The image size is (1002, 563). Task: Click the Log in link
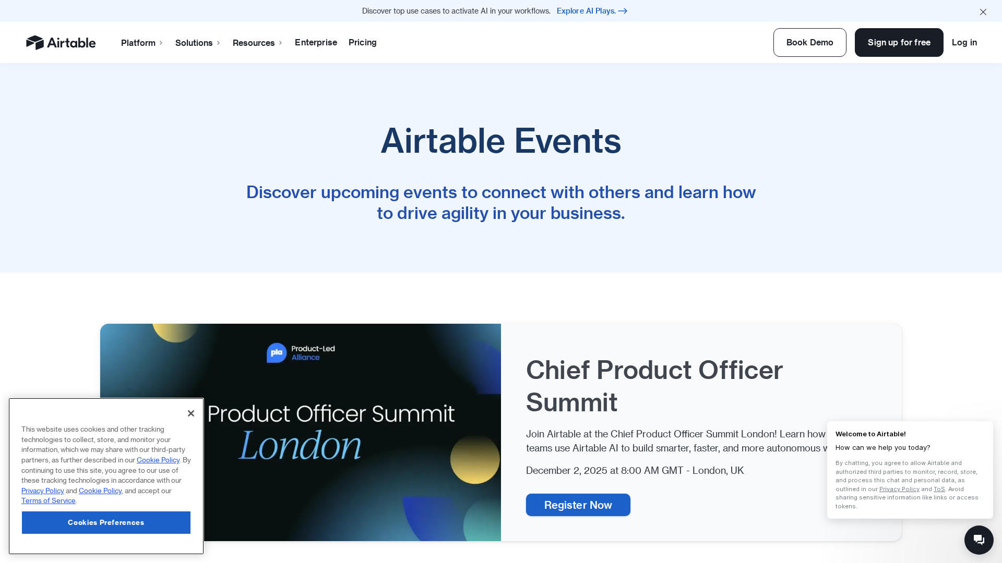click(x=964, y=42)
